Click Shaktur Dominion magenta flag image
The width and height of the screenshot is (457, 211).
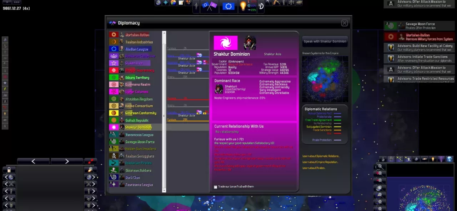point(226,43)
